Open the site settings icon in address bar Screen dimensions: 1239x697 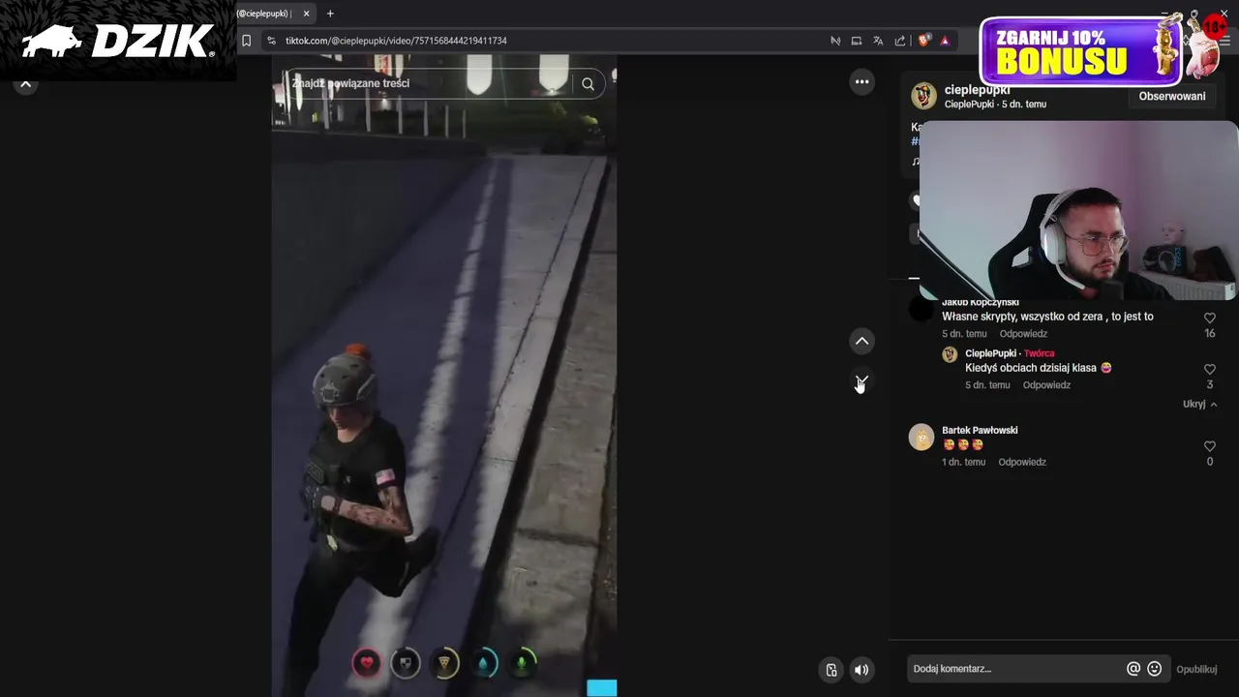271,41
